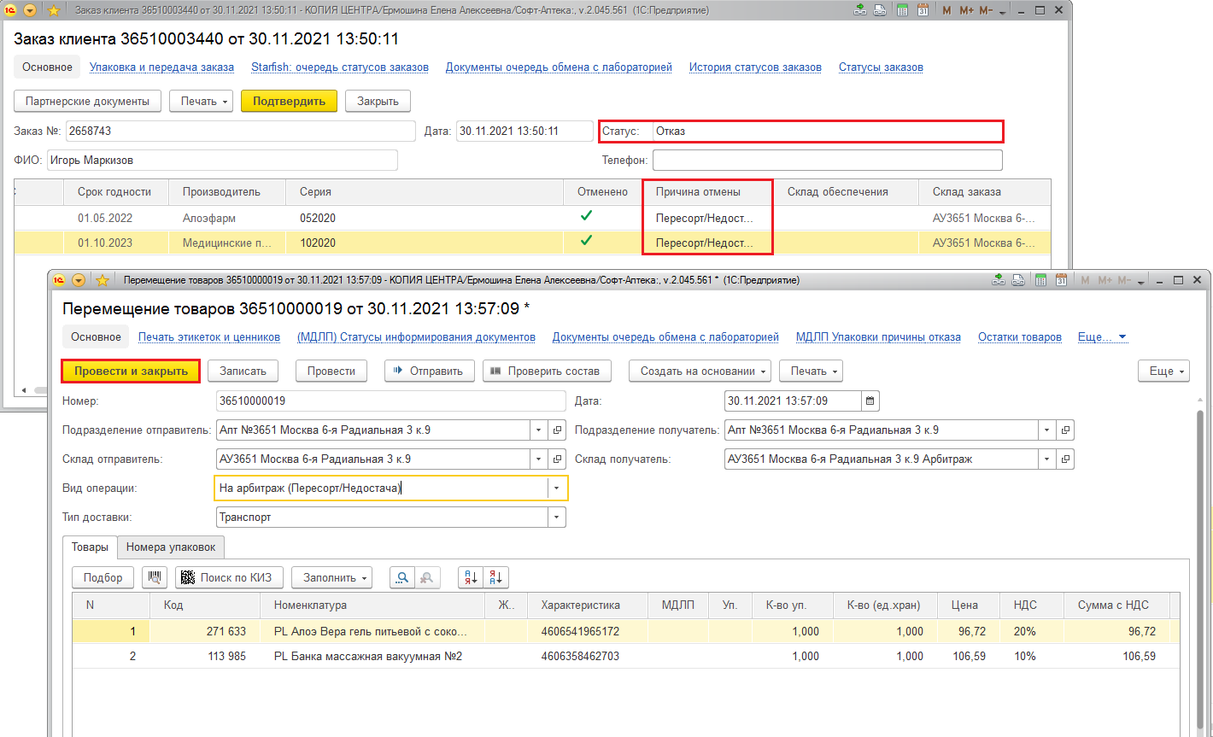1213x737 pixels.
Task: Click the barcode scanner icon beside Подбор
Action: tap(155, 577)
